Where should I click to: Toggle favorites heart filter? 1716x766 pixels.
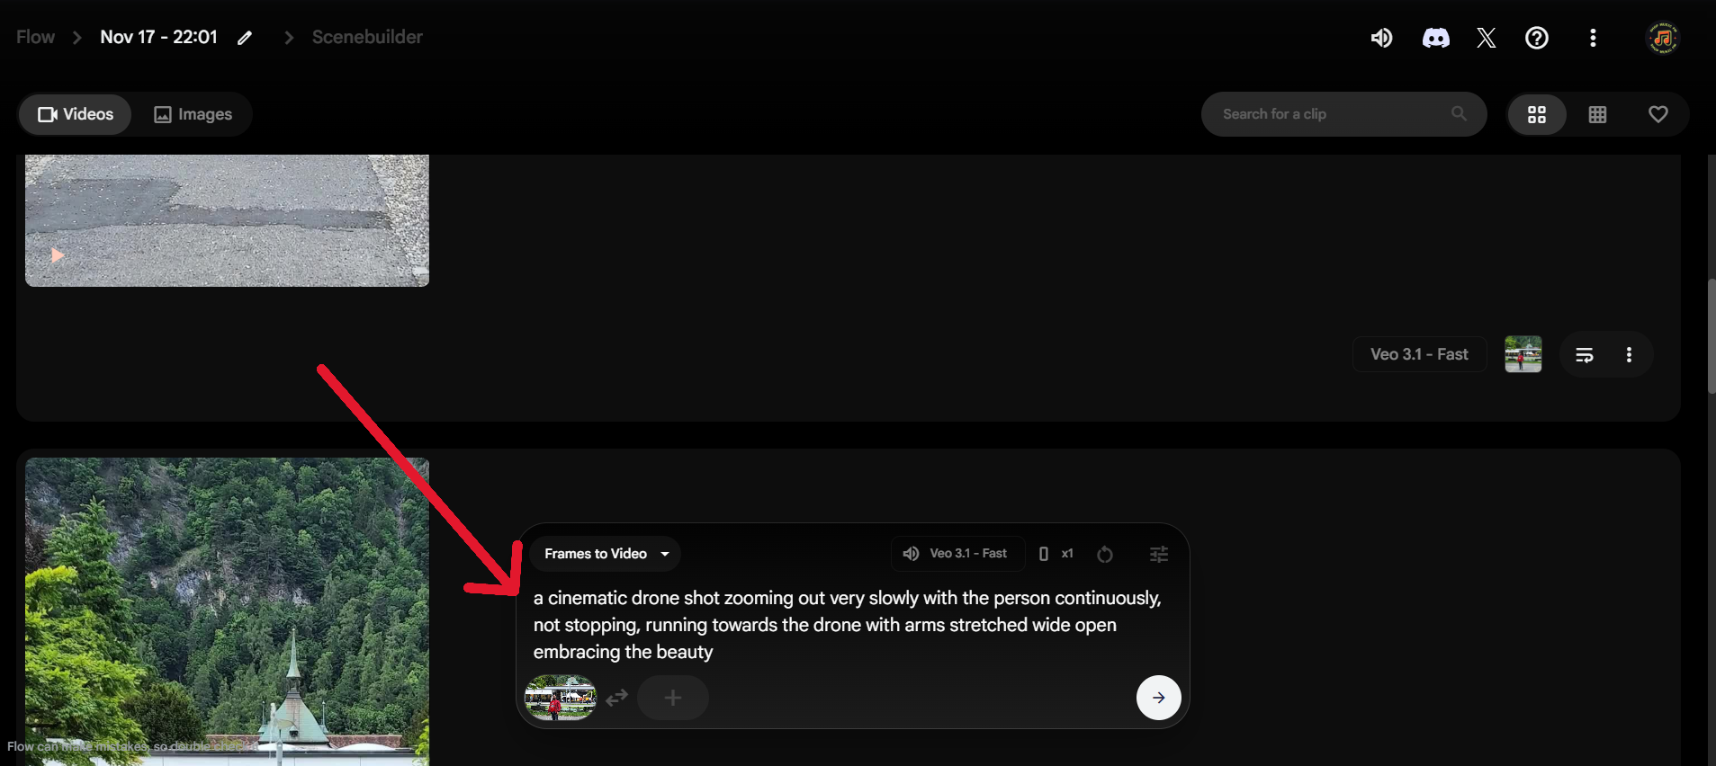1658,114
